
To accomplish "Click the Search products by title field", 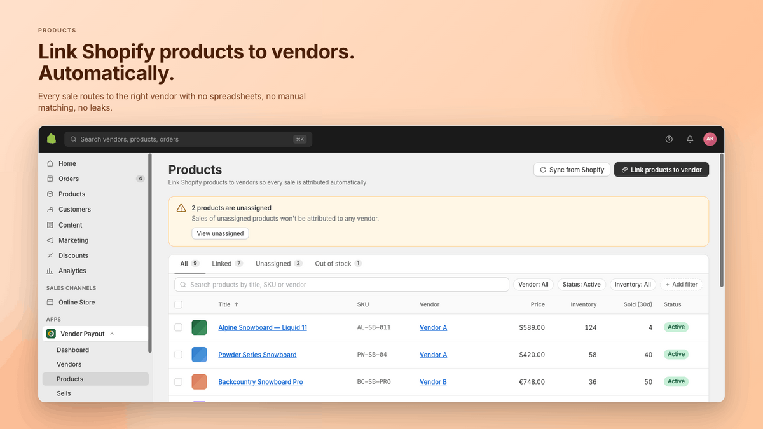I will tap(342, 285).
